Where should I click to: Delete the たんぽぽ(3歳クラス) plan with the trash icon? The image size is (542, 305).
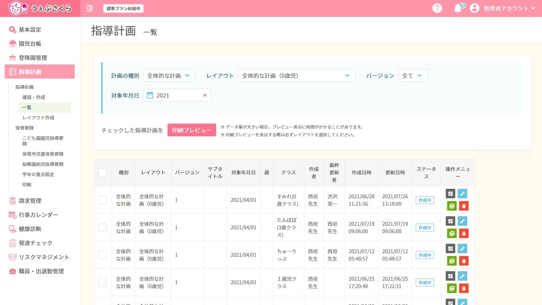click(464, 233)
